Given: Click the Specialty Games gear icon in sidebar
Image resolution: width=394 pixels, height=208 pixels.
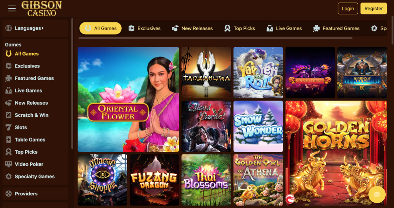Looking at the screenshot, I should click(9, 177).
